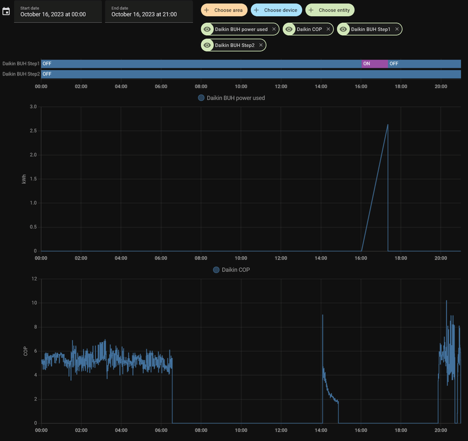
Task: Click the Daikin BUH Step1 row label
Action: point(20,64)
